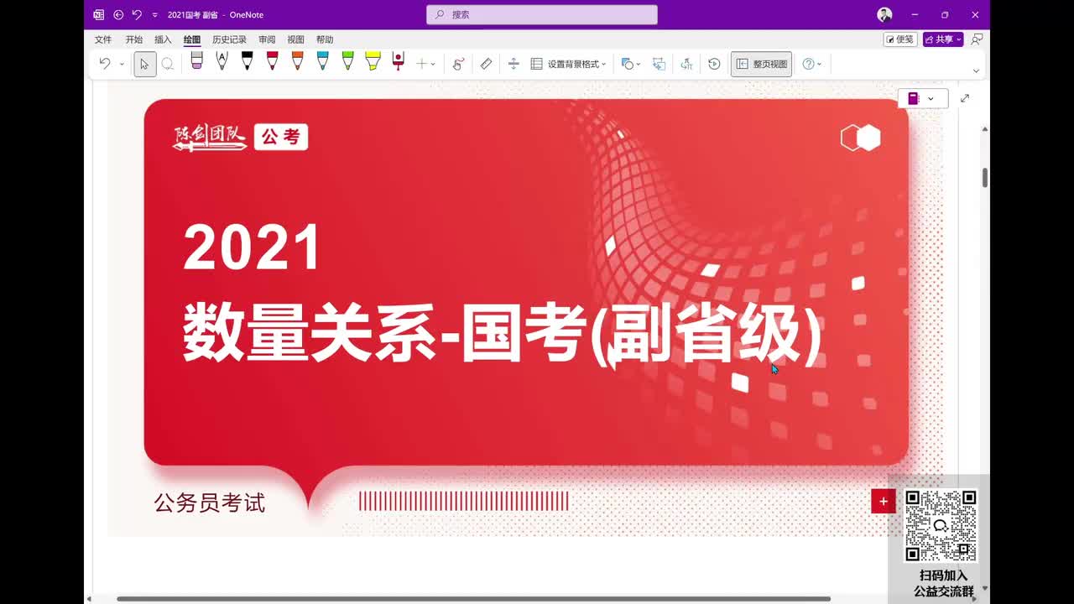Click the Ink to Text icon
Image resolution: width=1074 pixels, height=604 pixels.
tap(686, 64)
